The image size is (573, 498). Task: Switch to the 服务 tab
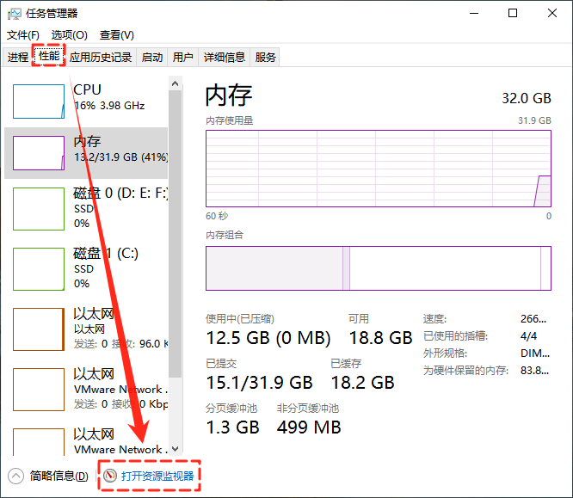pos(266,58)
